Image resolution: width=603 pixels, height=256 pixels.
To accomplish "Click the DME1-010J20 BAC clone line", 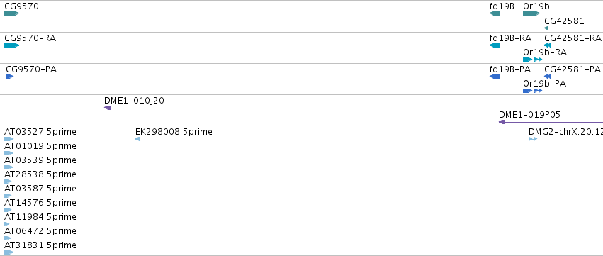I will click(x=354, y=108).
